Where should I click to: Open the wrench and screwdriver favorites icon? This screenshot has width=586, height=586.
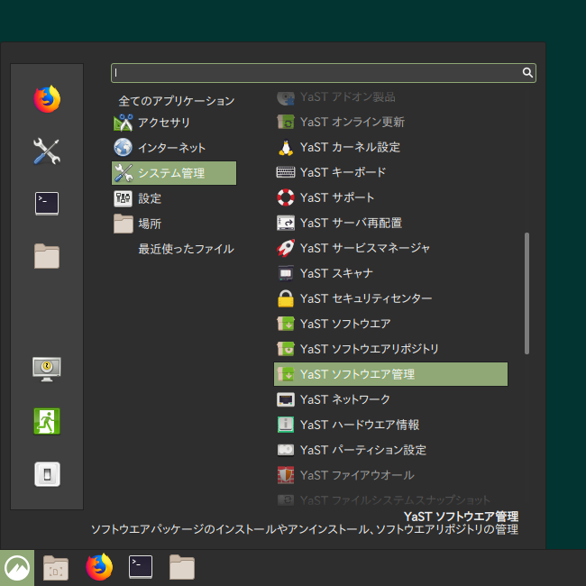[47, 151]
